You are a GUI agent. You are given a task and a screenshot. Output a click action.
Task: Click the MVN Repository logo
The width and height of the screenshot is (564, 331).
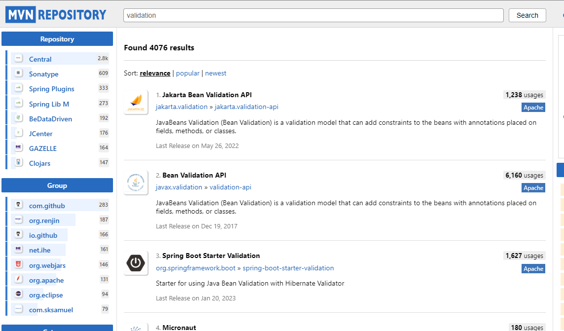pos(56,15)
